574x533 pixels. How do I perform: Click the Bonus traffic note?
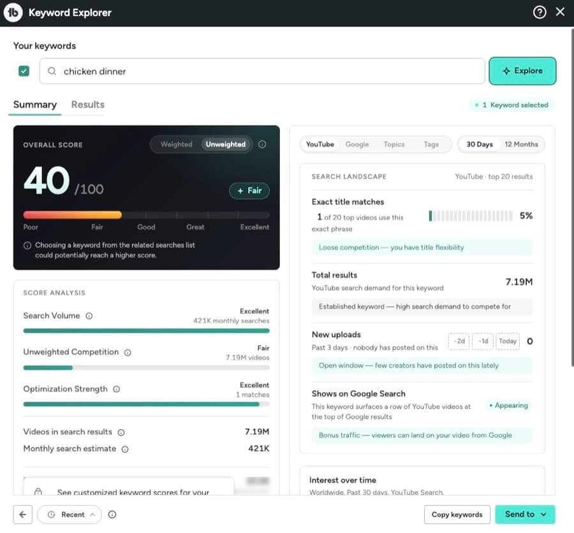[422, 435]
